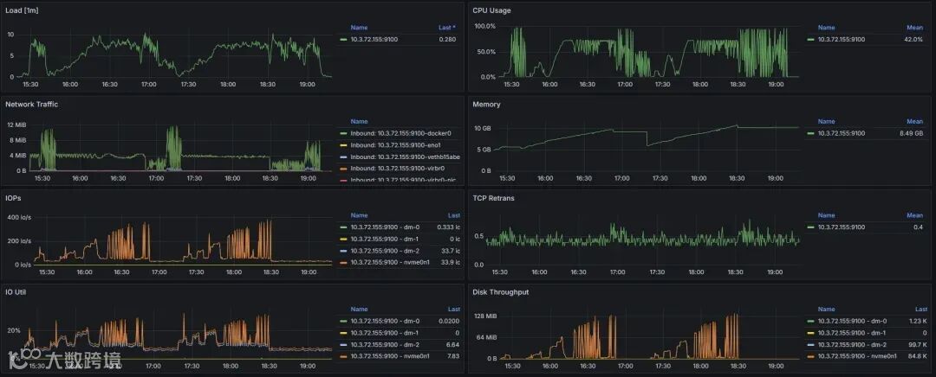Toggle the Inbound docker0 series in Network Traffic
The width and height of the screenshot is (936, 377).
400,133
